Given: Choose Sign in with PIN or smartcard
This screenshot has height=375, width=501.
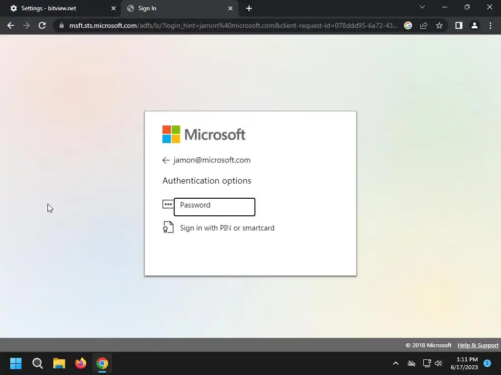Looking at the screenshot, I should [x=227, y=228].
